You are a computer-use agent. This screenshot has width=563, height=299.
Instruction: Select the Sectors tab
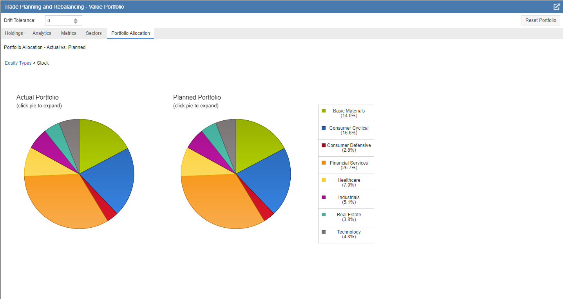[x=94, y=33]
